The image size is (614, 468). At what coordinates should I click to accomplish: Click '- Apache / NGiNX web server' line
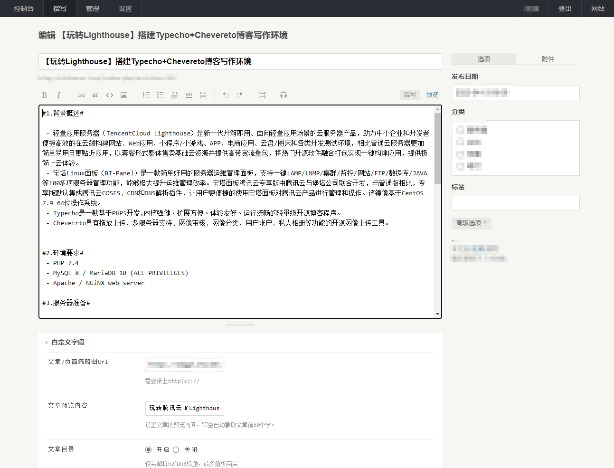[95, 283]
